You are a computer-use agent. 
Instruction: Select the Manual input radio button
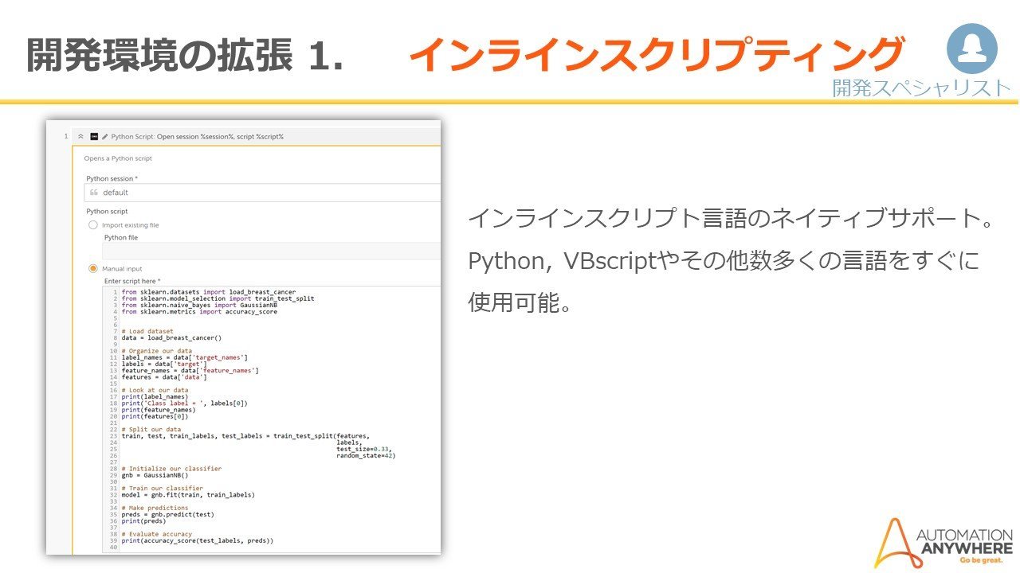92,269
